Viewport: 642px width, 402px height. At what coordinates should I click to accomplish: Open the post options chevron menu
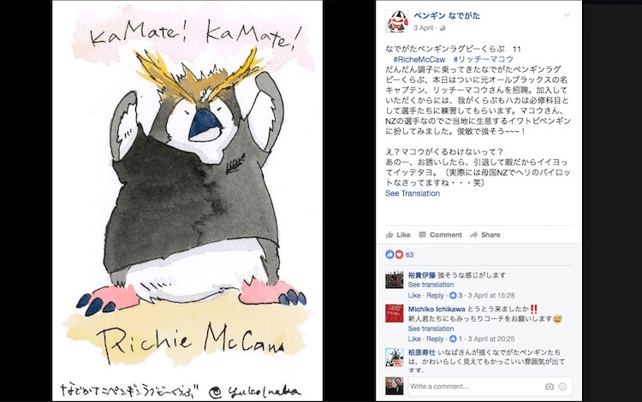point(567,15)
